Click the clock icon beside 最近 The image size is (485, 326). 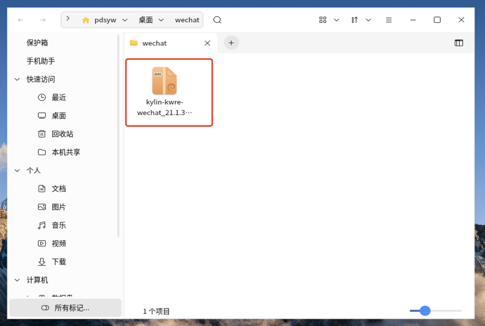(x=42, y=97)
